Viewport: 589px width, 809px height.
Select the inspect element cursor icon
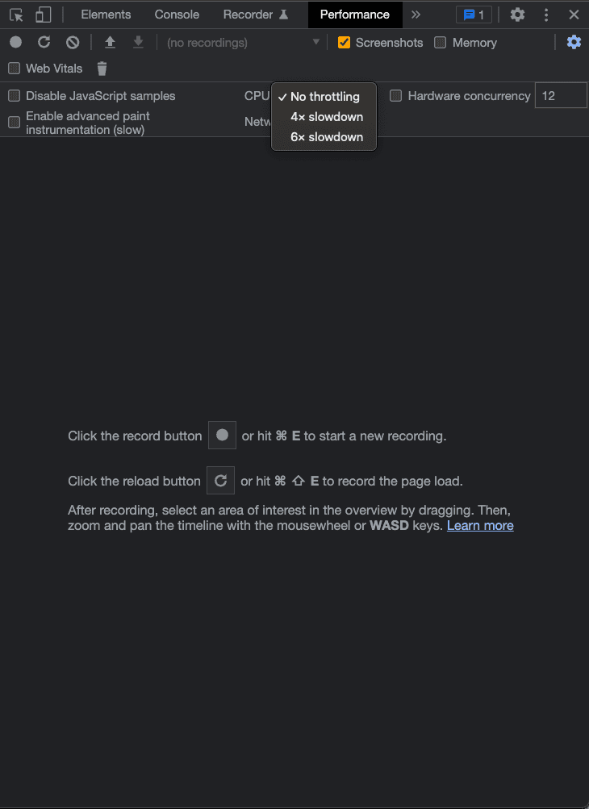[x=16, y=15]
